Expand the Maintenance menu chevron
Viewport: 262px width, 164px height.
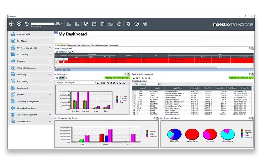pyautogui.click(x=50, y=121)
